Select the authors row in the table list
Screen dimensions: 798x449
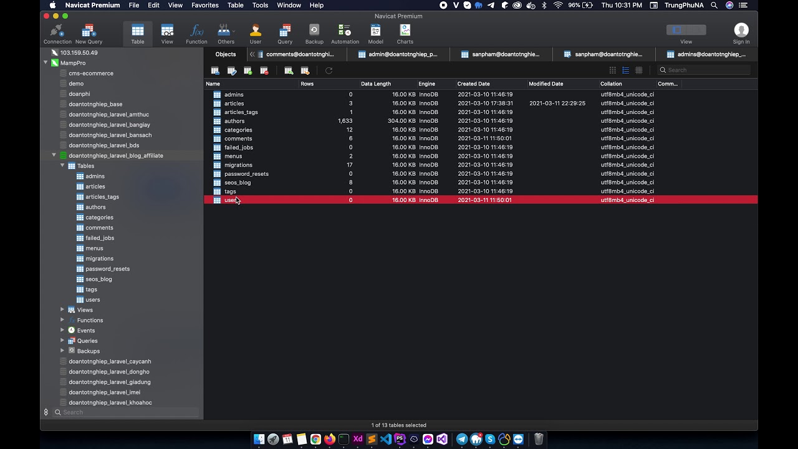tap(481, 121)
